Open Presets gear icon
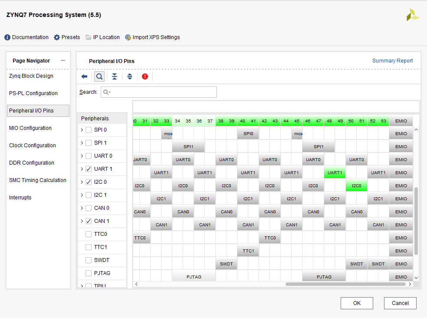427x318 pixels. point(57,37)
